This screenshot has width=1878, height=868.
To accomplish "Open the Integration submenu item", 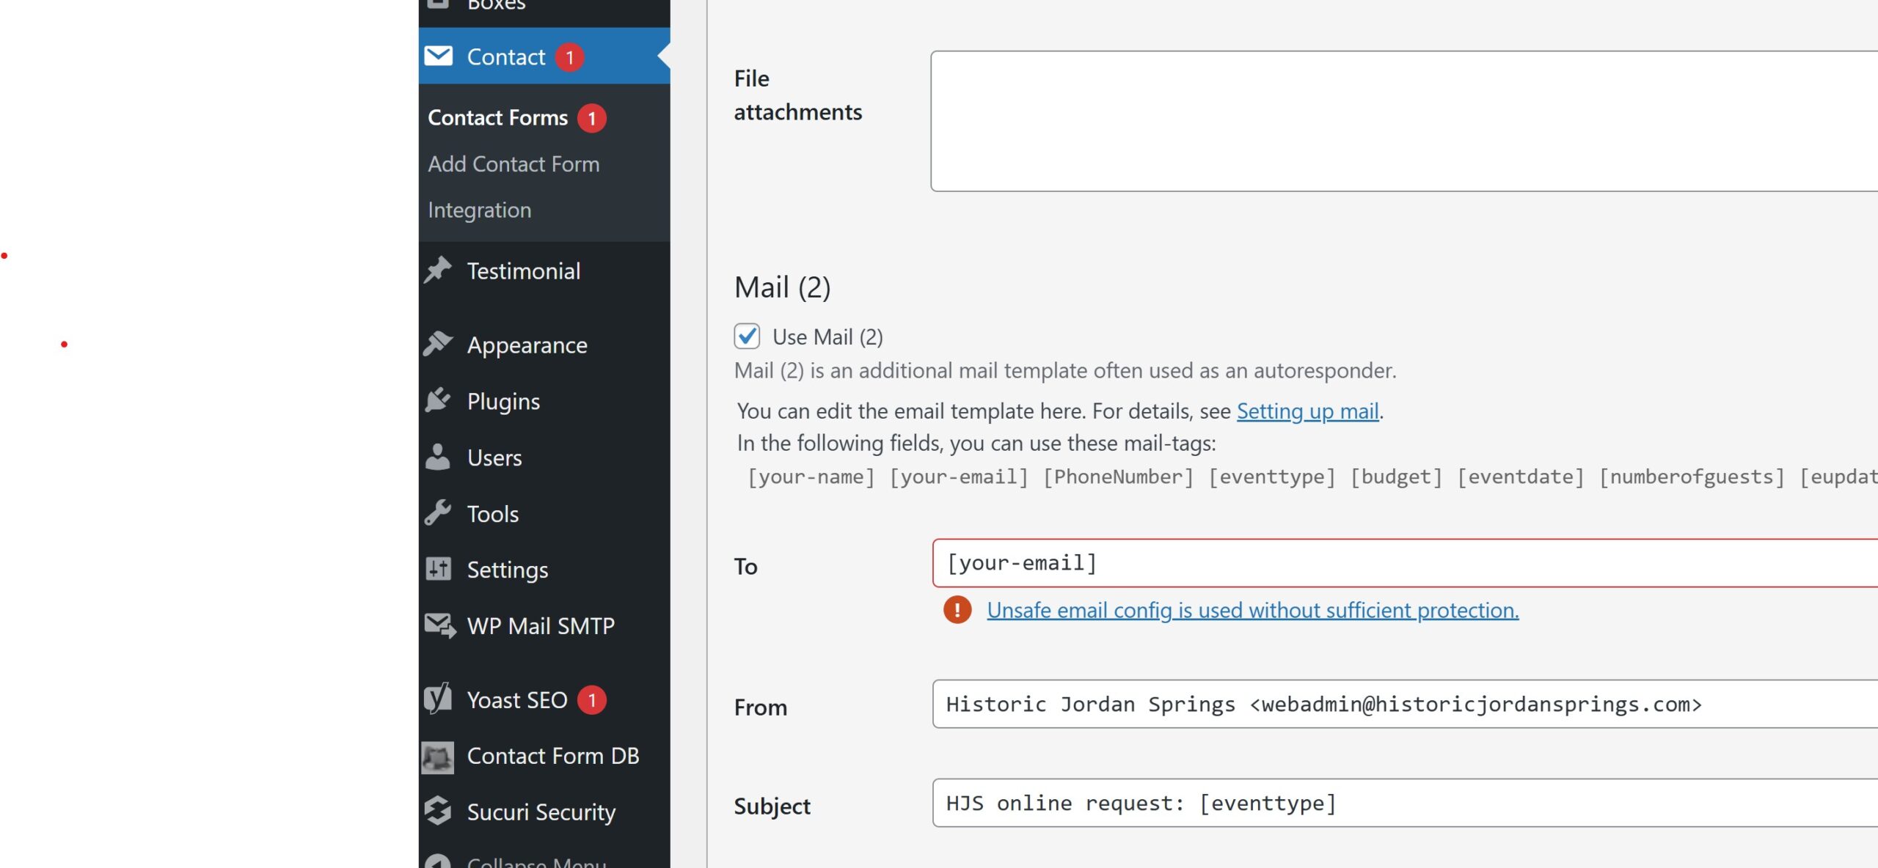I will 480,210.
